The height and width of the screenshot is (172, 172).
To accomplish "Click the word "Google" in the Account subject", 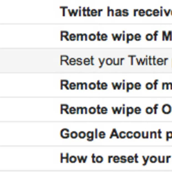I will pos(83,134).
